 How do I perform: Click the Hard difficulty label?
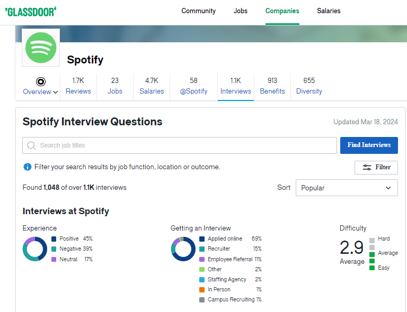384,238
